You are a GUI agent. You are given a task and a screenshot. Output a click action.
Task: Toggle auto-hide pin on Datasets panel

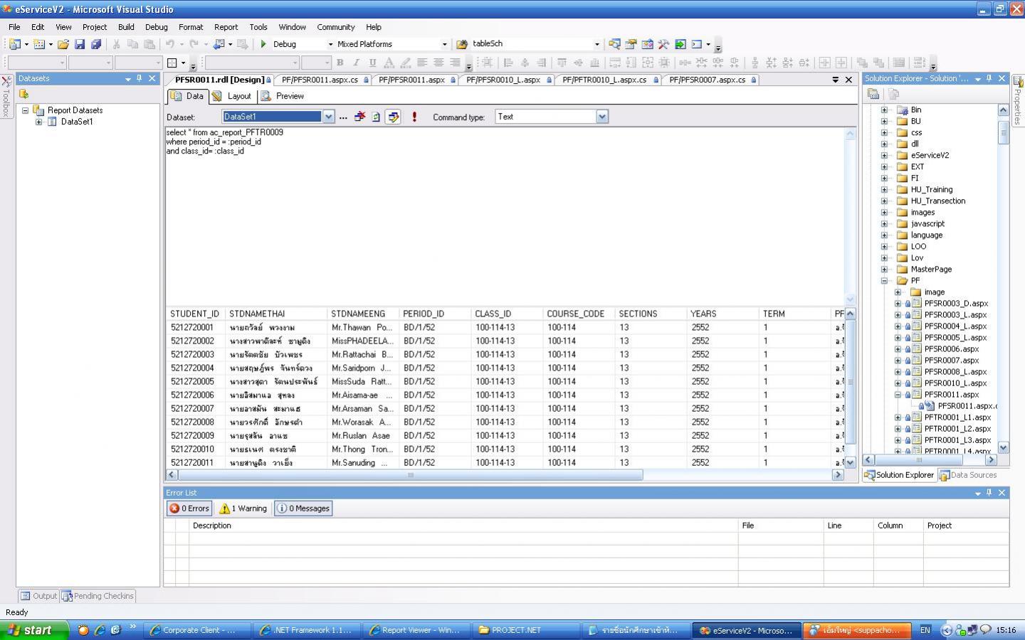[x=140, y=79]
